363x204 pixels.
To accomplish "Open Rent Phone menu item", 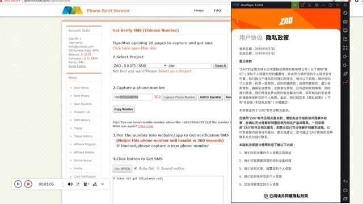I will [x=82, y=96].
